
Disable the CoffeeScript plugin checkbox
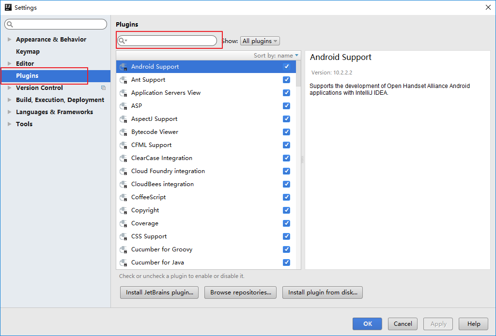(286, 197)
